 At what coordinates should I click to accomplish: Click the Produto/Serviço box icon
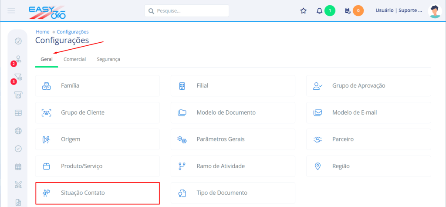pyautogui.click(x=46, y=166)
